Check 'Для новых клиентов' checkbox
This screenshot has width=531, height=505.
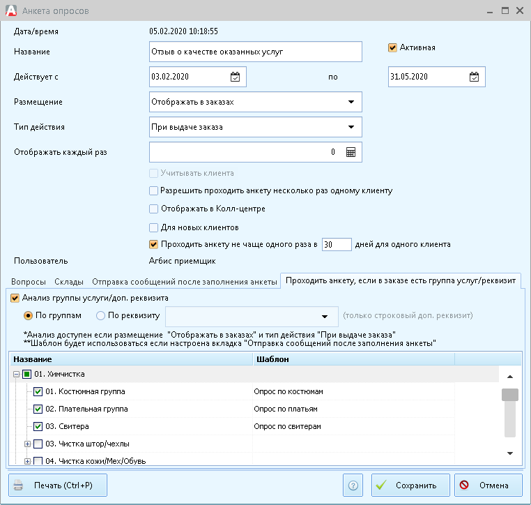point(153,227)
